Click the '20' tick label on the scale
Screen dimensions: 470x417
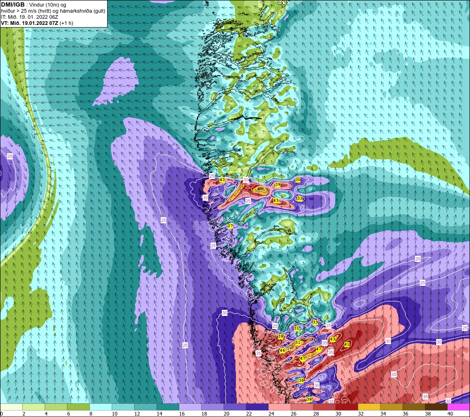227,414
